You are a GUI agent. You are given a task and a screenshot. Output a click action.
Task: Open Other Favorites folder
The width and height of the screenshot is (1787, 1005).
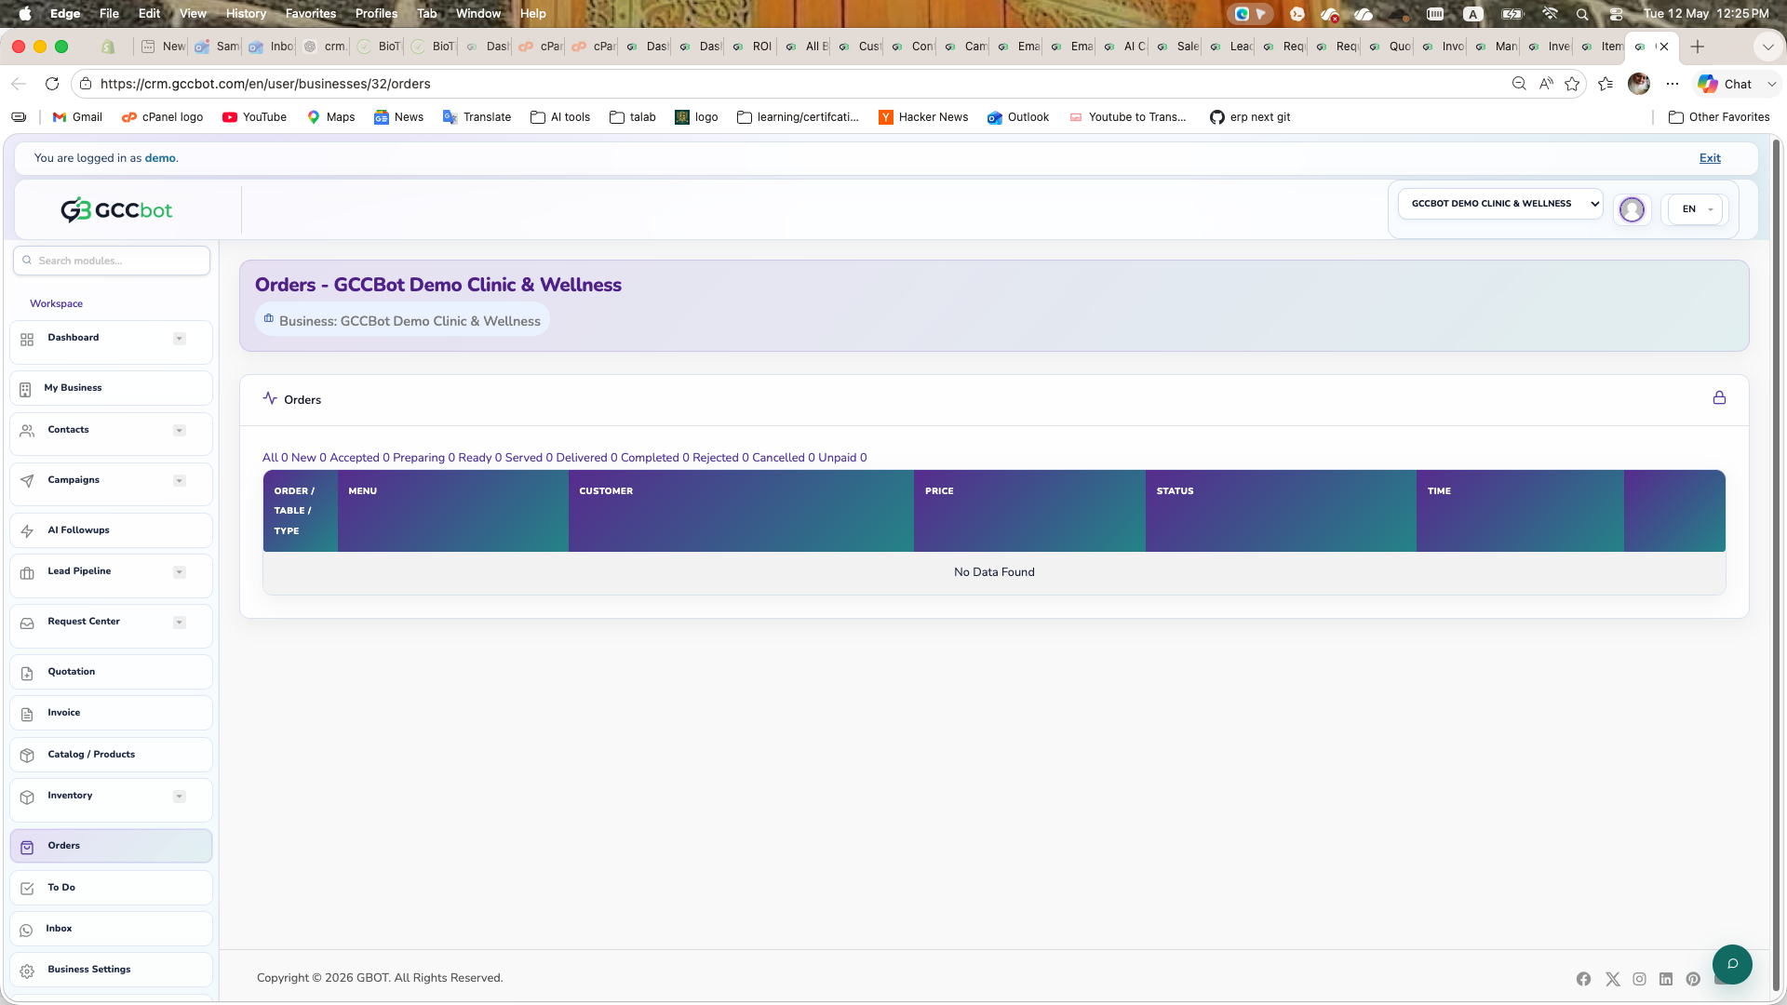[x=1719, y=117]
